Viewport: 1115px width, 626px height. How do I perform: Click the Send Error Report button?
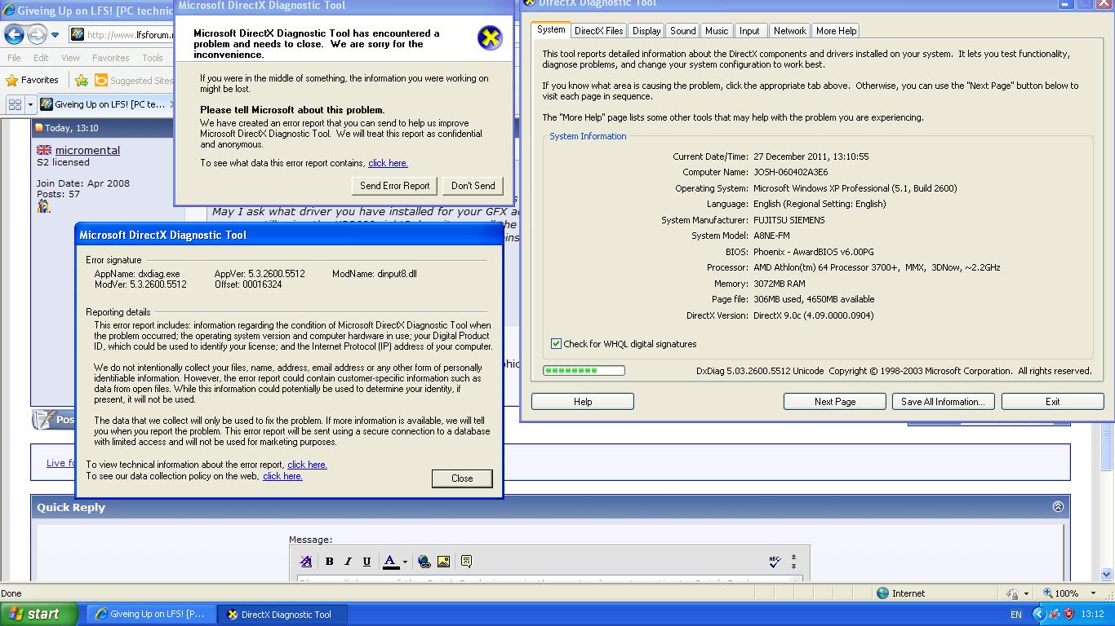[x=395, y=186]
